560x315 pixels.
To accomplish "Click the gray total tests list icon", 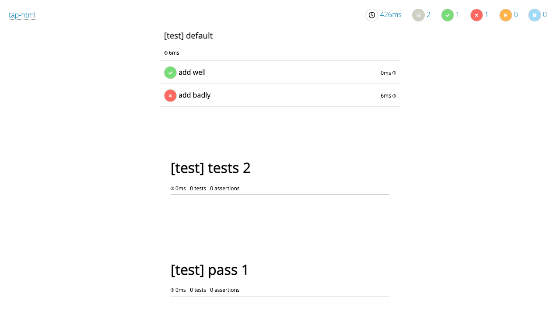I will pyautogui.click(x=418, y=15).
